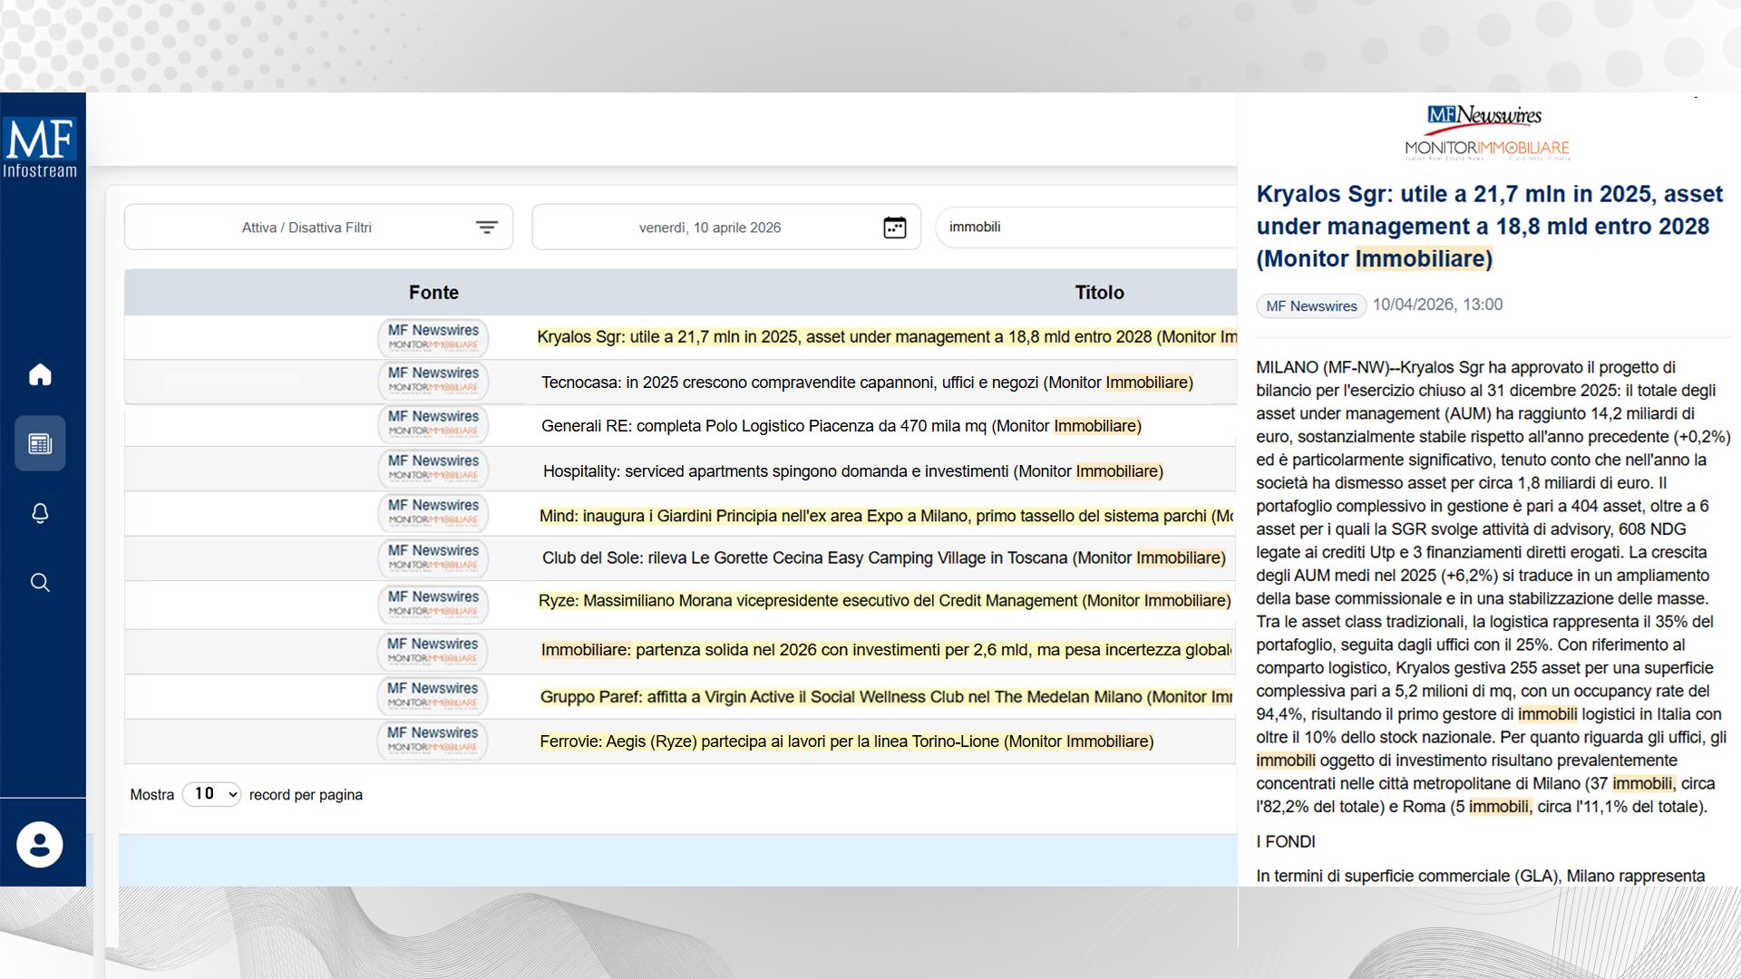
Task: Expand records per page dropdown
Action: click(211, 794)
